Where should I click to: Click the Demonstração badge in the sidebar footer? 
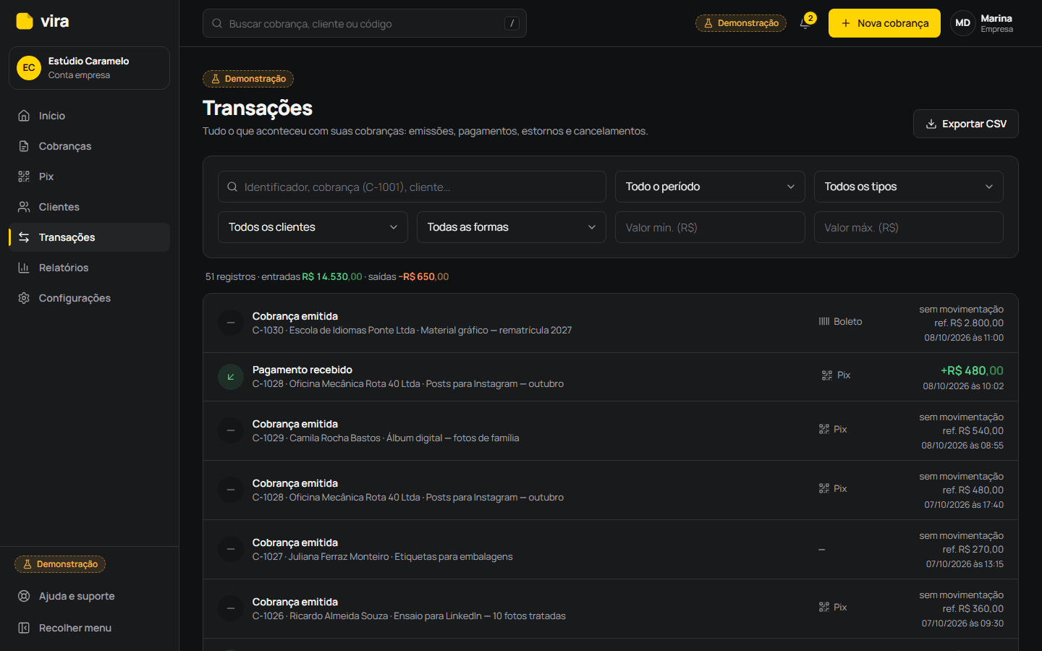pos(60,564)
